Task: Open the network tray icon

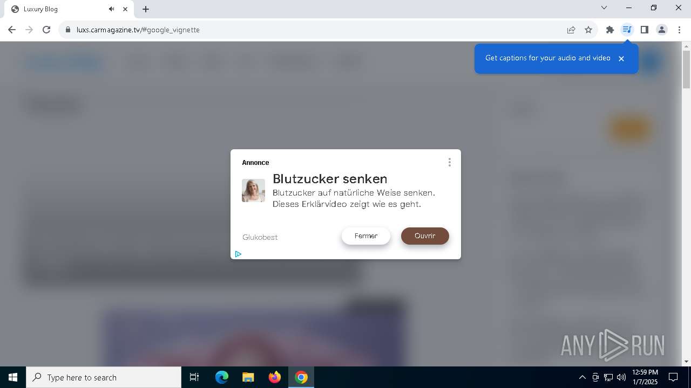Action: point(608,377)
